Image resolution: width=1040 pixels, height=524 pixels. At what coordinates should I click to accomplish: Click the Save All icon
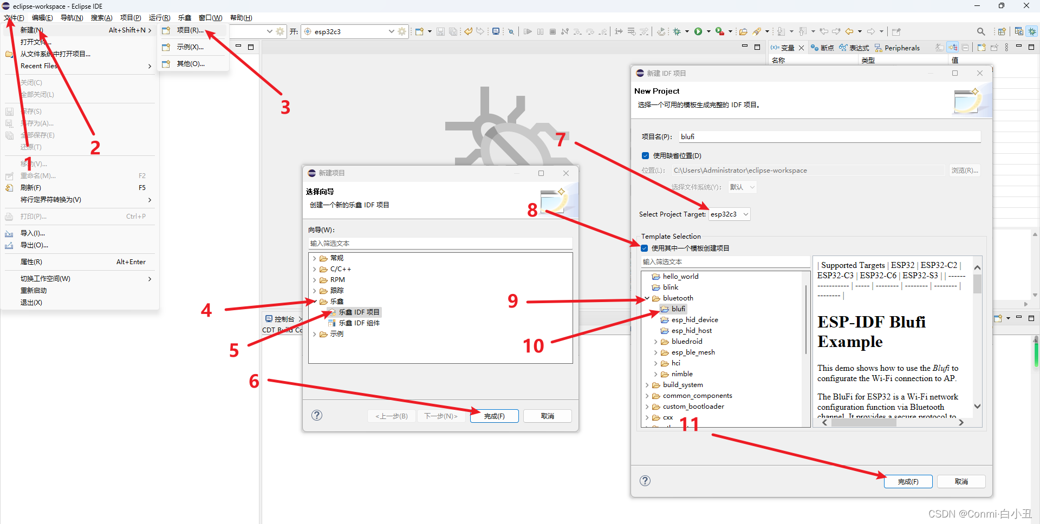point(454,31)
